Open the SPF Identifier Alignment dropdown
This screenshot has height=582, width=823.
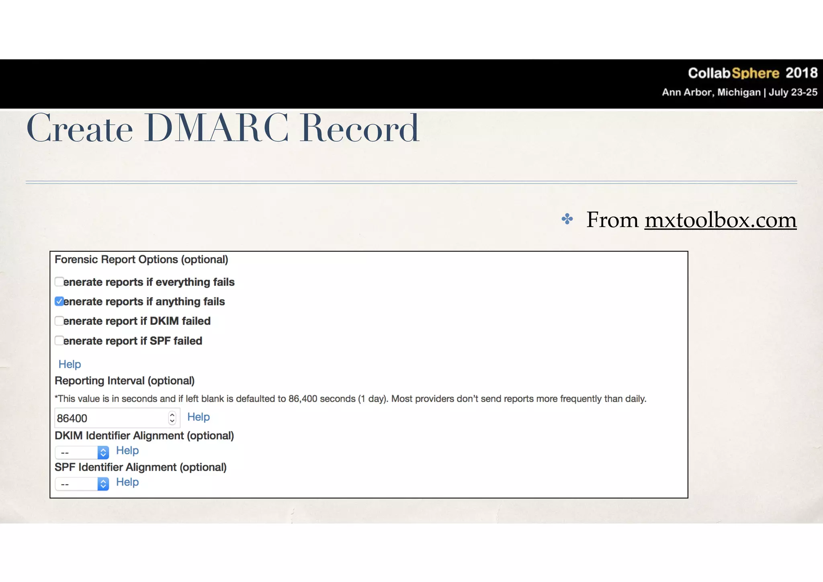pos(82,484)
